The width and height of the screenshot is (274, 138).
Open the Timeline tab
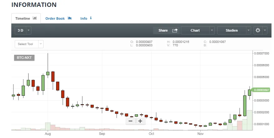click(26, 18)
